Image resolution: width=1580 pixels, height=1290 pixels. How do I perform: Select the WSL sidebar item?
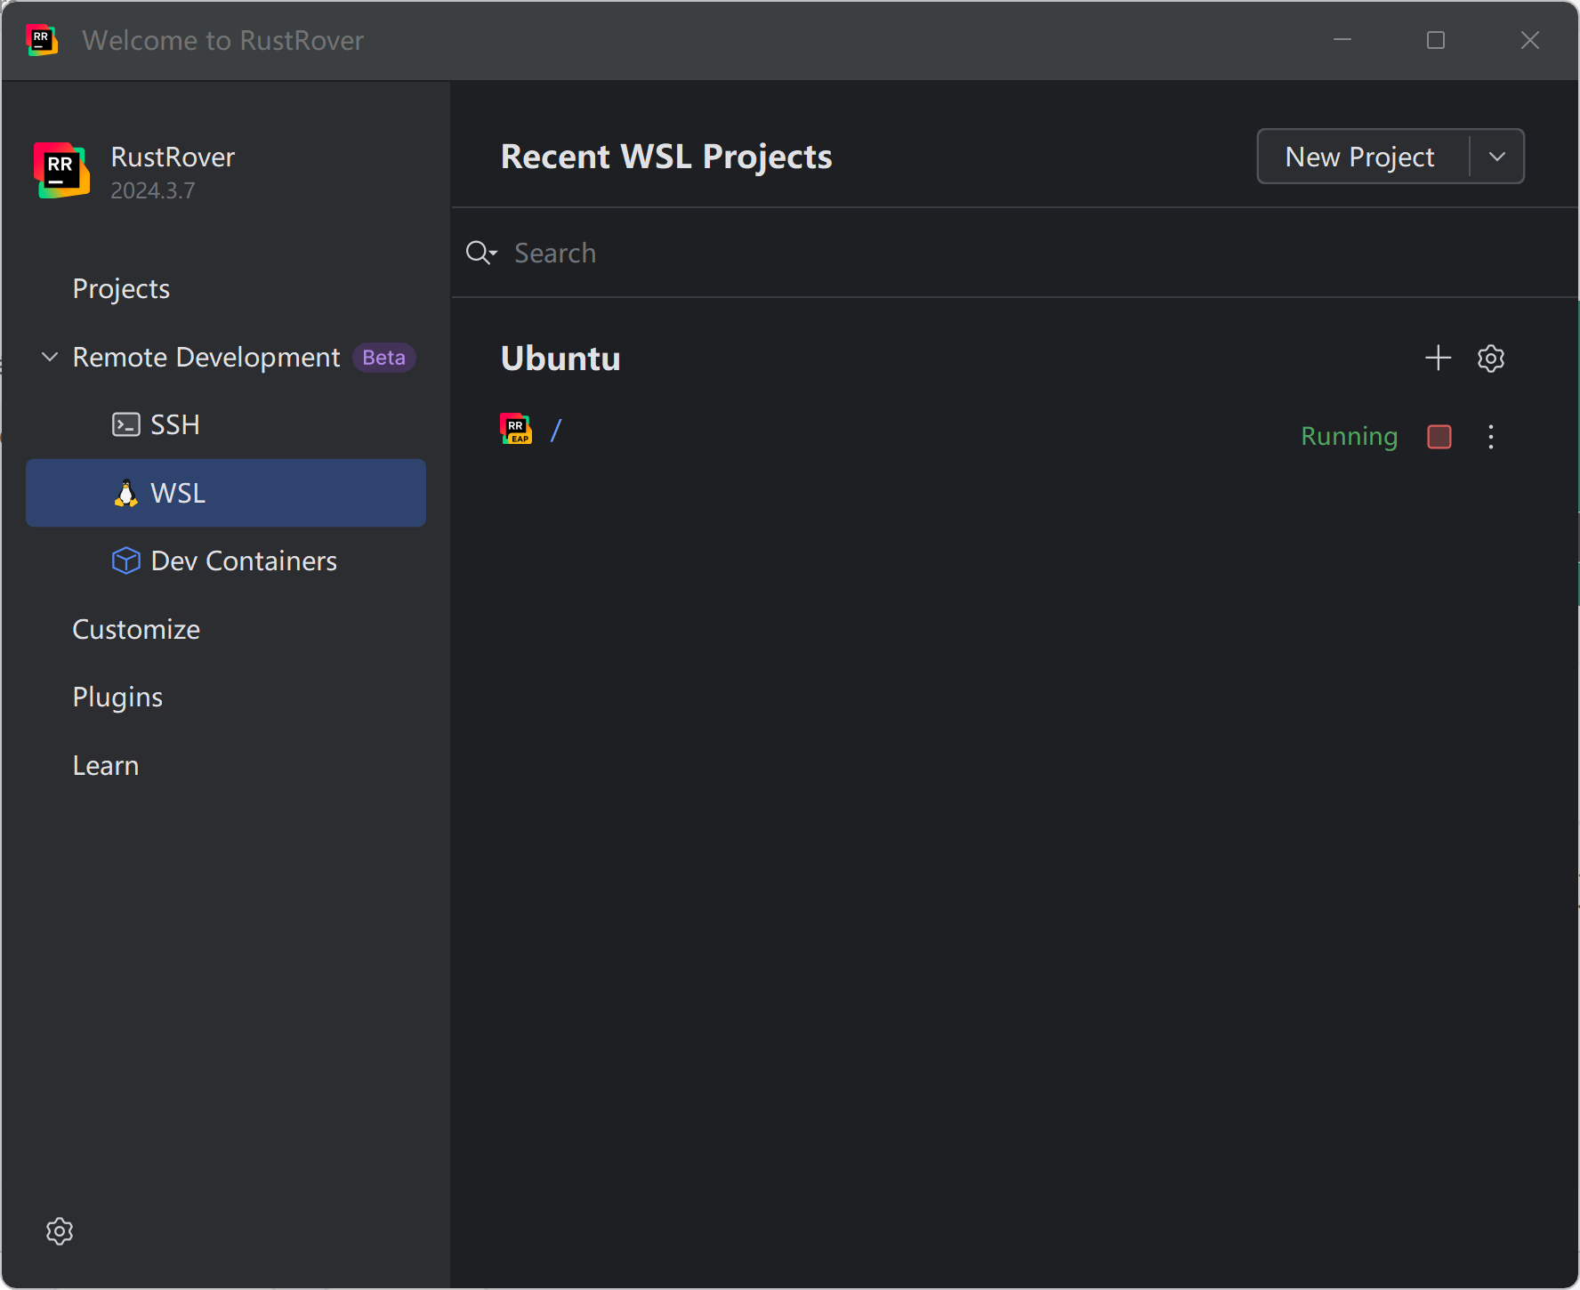(226, 493)
